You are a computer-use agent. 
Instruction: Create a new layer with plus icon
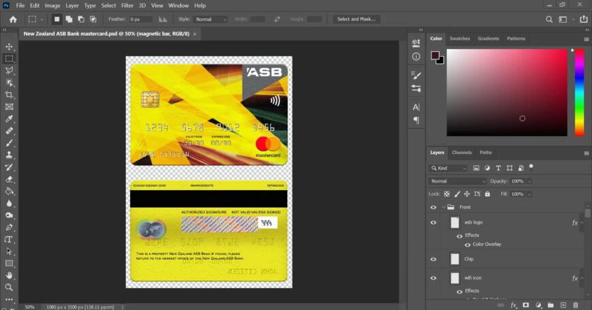click(x=563, y=305)
